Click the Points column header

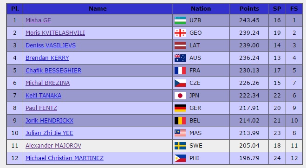pos(249,8)
